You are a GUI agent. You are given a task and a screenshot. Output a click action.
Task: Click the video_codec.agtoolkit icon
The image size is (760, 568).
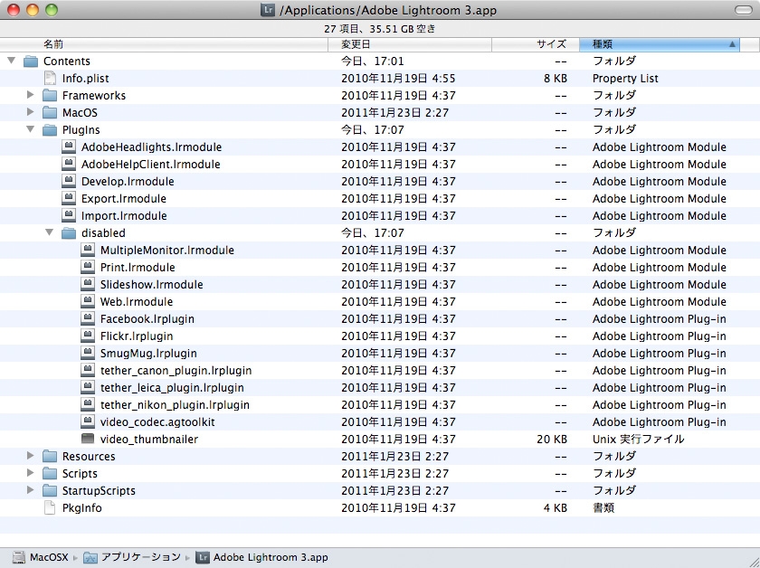pyautogui.click(x=88, y=421)
